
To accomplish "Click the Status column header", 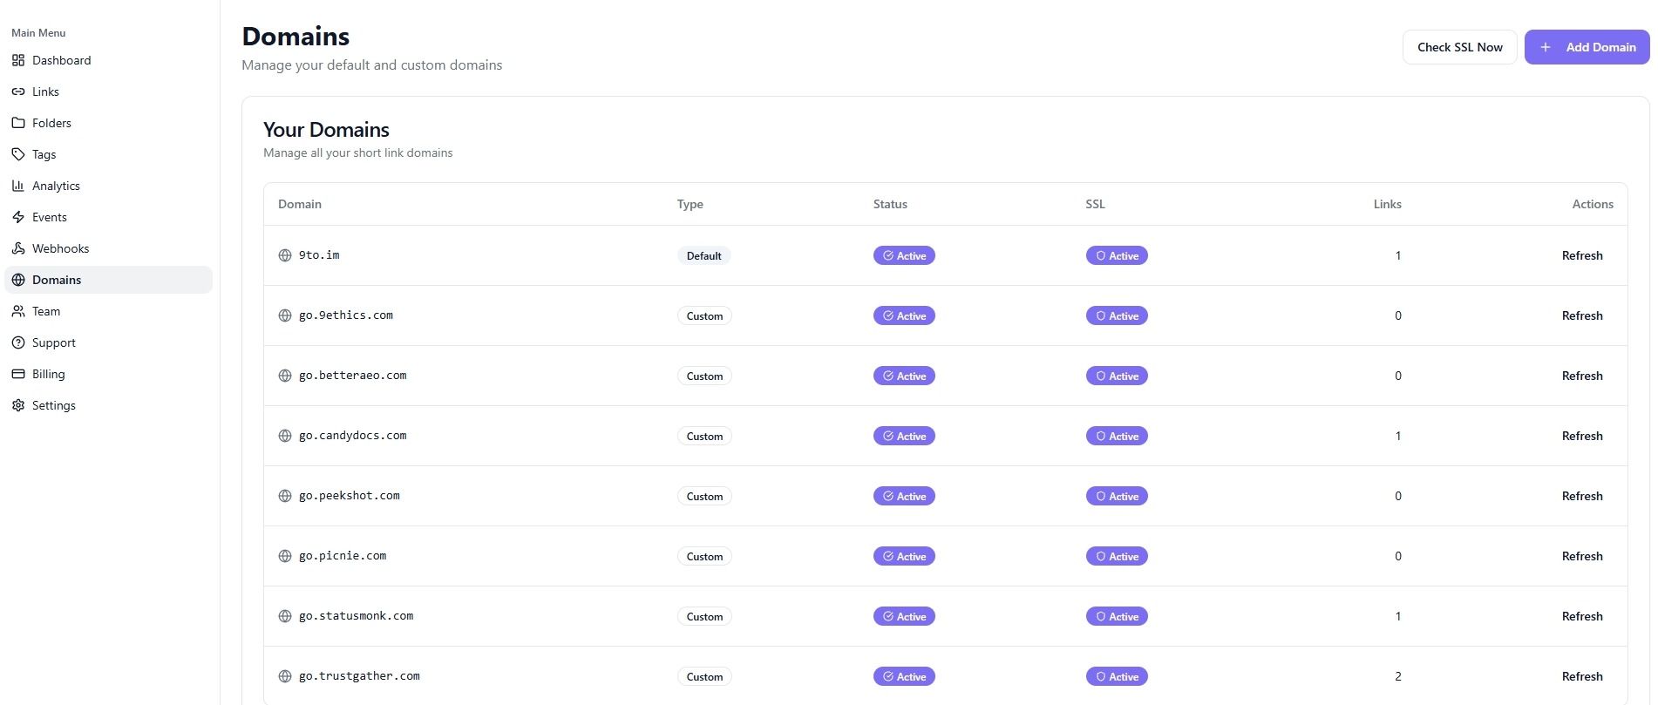I will [x=890, y=204].
